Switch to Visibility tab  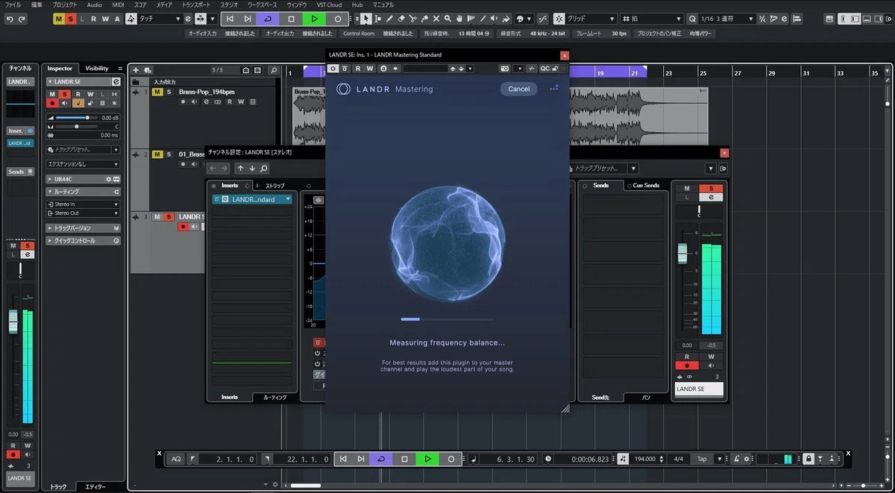point(97,68)
